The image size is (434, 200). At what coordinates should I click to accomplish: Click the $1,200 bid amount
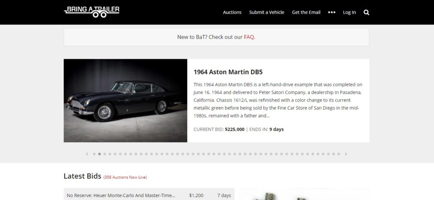(196, 195)
